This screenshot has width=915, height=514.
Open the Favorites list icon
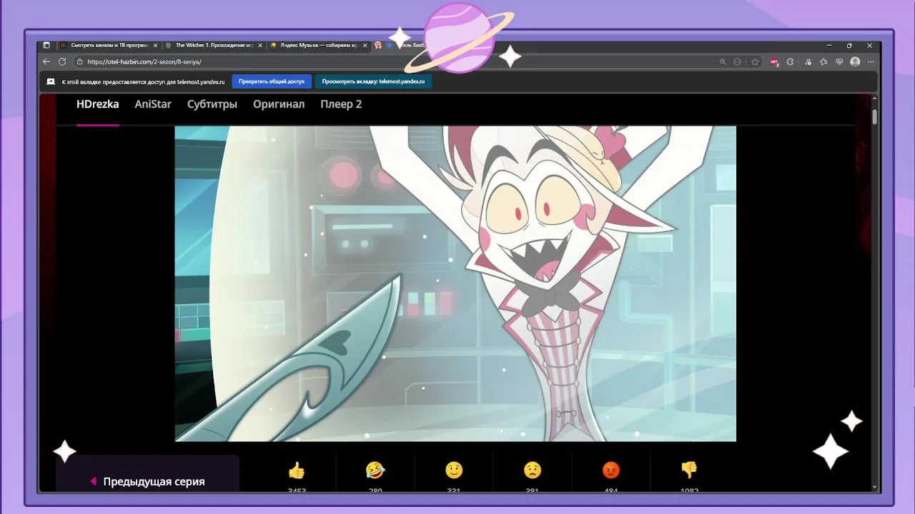click(x=823, y=62)
